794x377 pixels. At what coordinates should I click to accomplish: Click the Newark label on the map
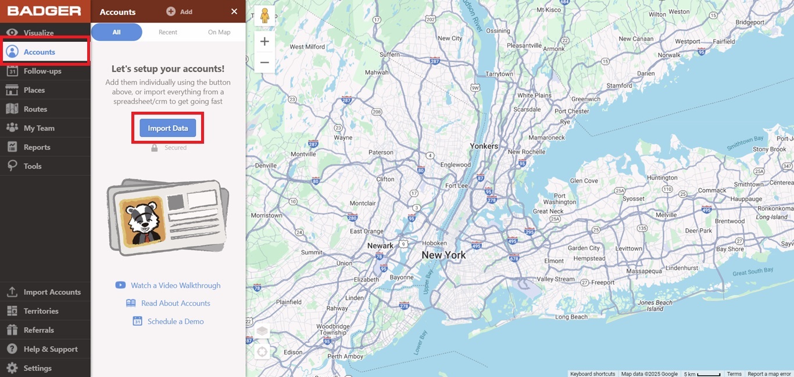[380, 246]
